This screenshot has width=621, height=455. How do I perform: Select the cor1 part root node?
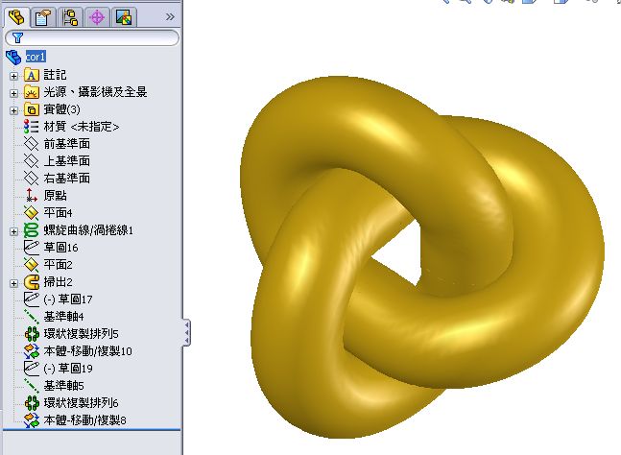coord(36,57)
